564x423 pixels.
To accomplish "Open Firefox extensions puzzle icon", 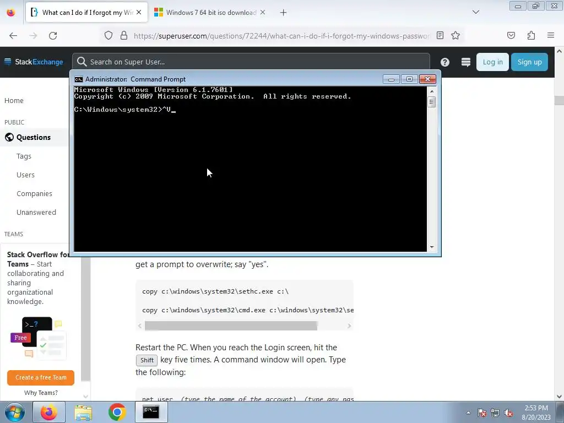I will tap(531, 35).
